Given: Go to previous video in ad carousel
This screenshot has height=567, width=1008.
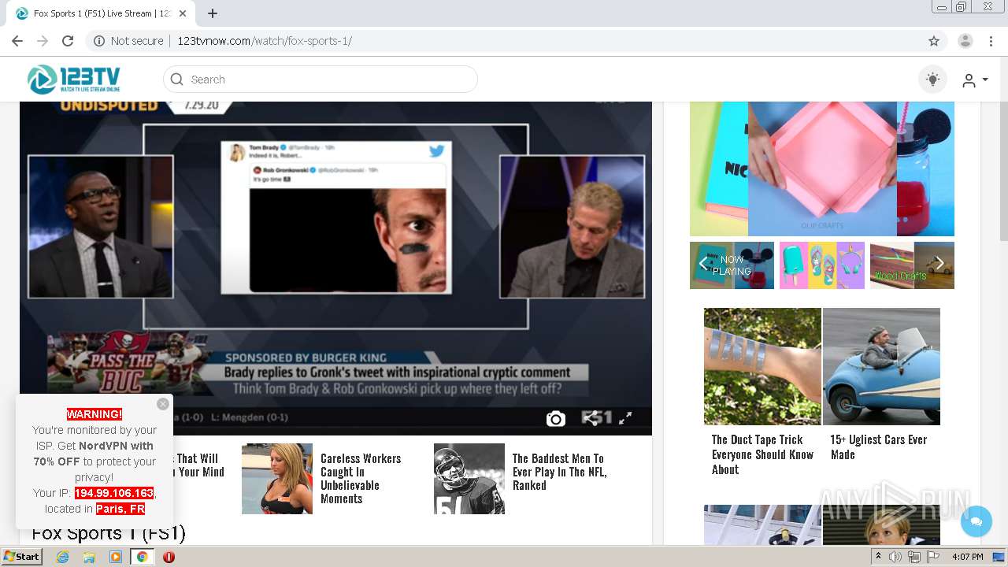Looking at the screenshot, I should point(703,264).
